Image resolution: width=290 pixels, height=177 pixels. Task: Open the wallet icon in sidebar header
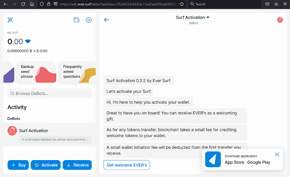tap(76, 20)
